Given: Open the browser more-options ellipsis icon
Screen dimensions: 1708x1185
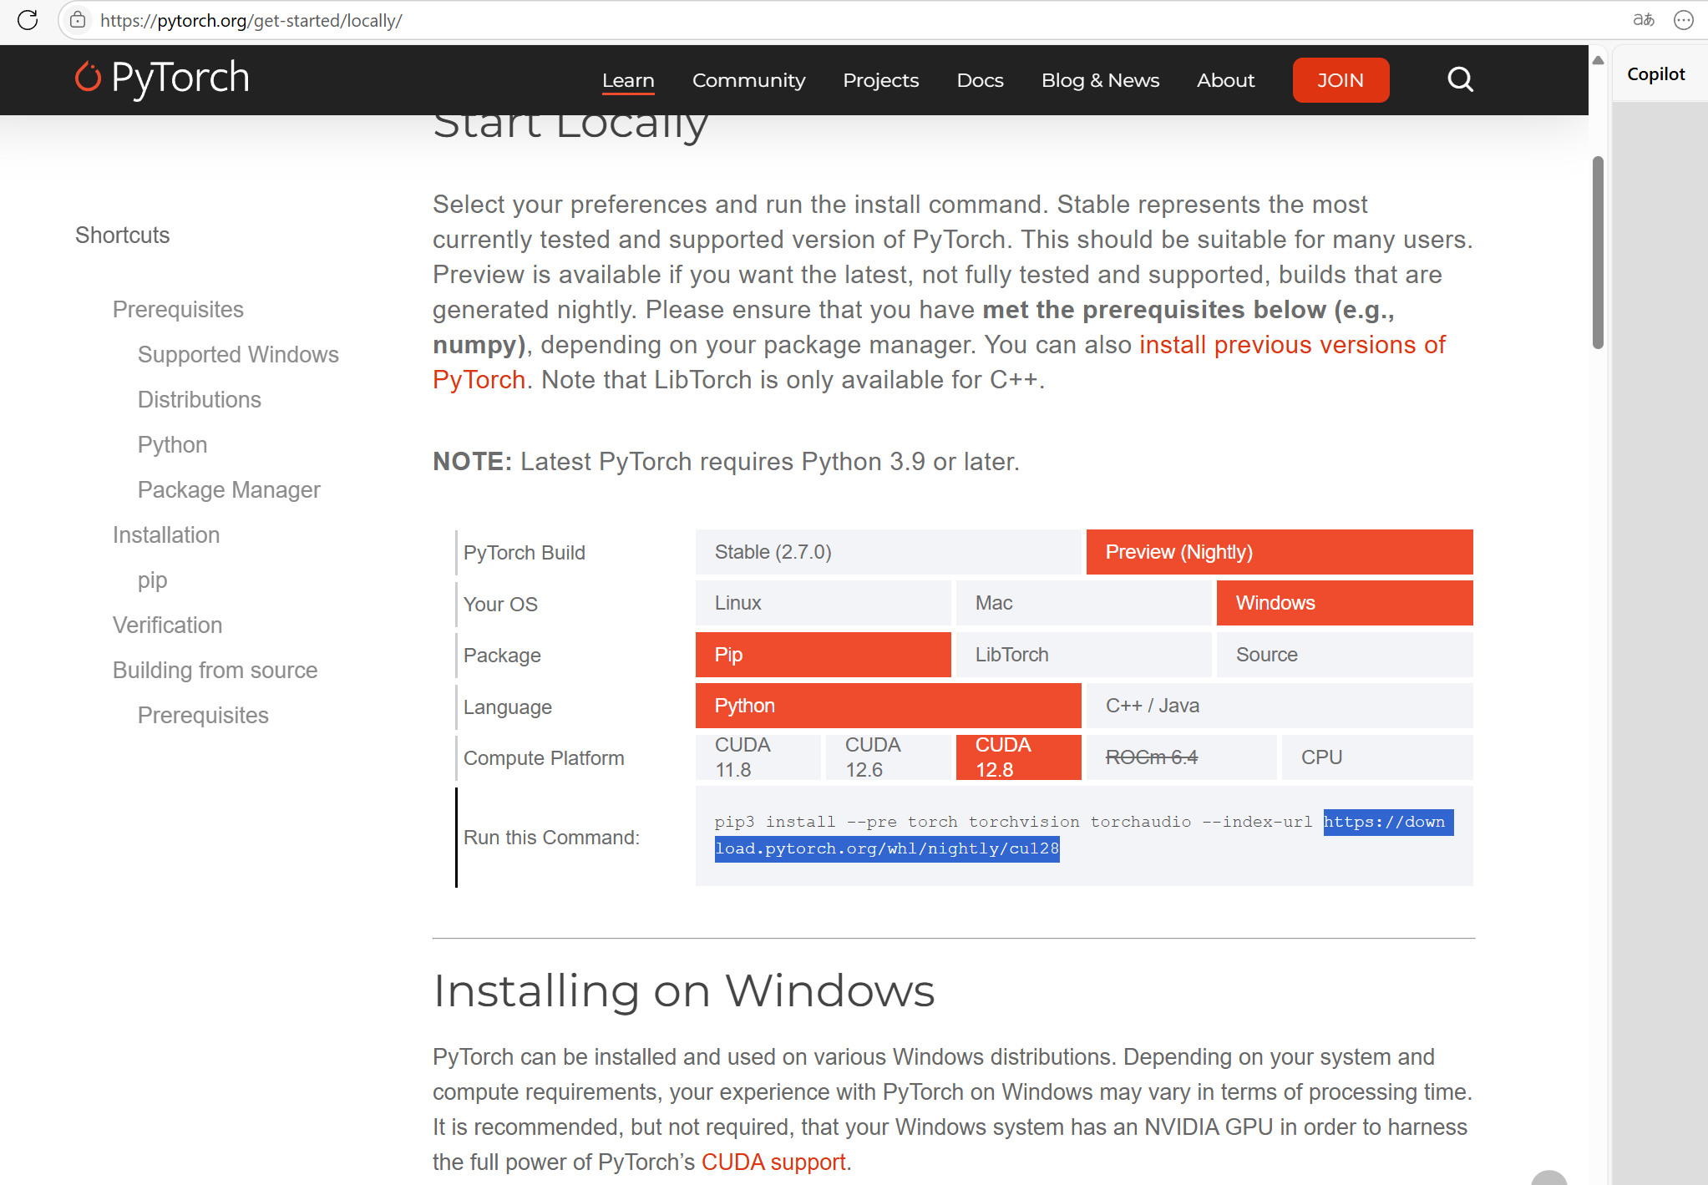Looking at the screenshot, I should coord(1684,20).
